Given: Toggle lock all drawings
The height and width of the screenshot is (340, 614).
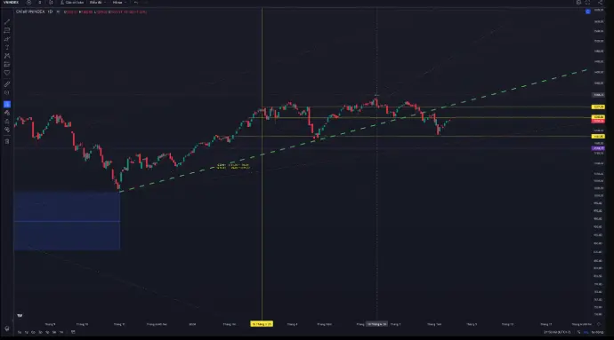Looking at the screenshot, I should pyautogui.click(x=7, y=121).
